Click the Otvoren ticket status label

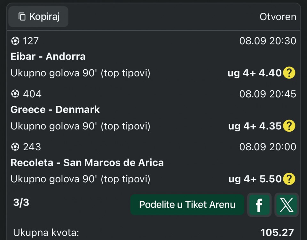coord(278,17)
